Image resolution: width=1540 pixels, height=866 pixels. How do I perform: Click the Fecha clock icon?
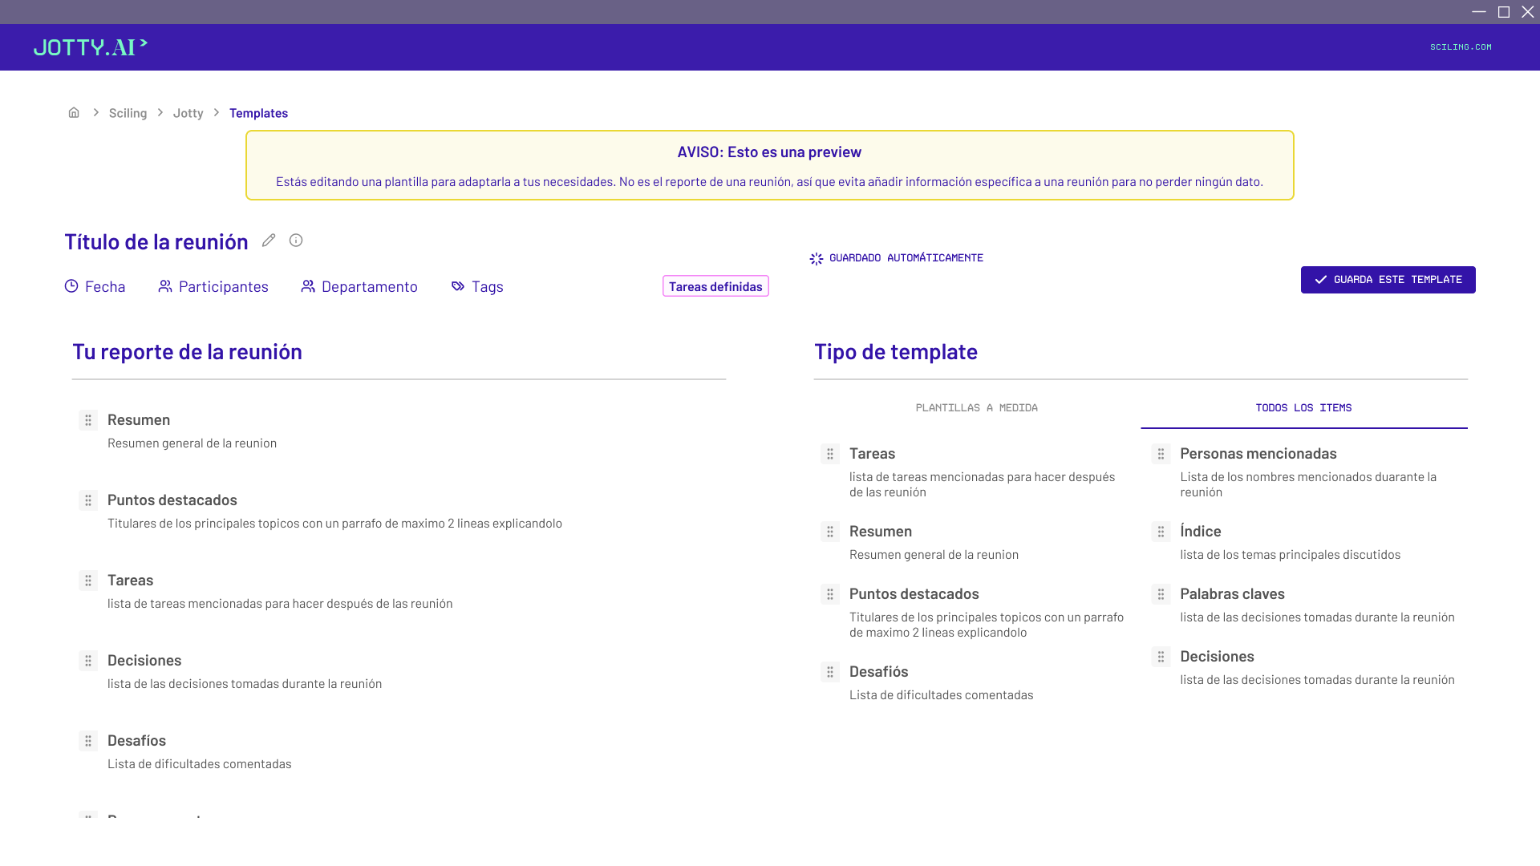coord(71,286)
